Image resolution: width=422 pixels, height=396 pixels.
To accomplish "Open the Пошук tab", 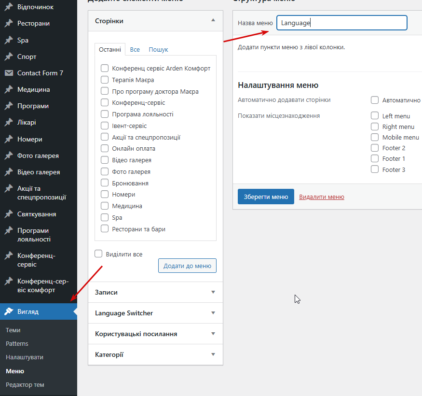I will point(158,50).
